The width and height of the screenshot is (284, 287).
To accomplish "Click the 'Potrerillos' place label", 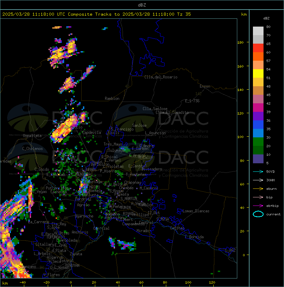I will pyautogui.click(x=57, y=188).
